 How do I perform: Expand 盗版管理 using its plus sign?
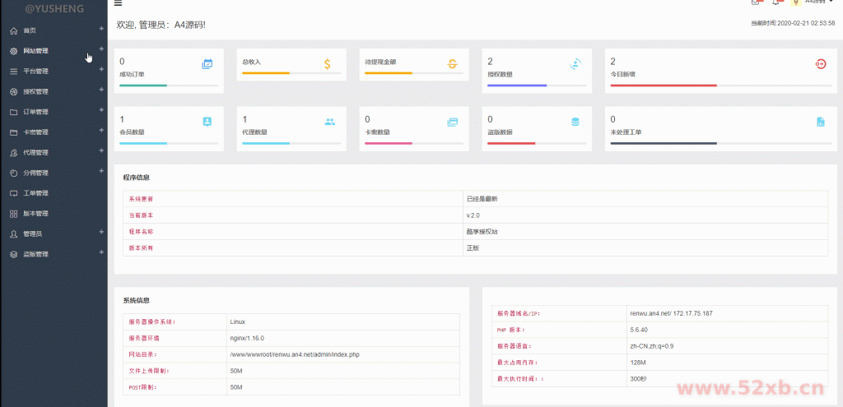101,253
